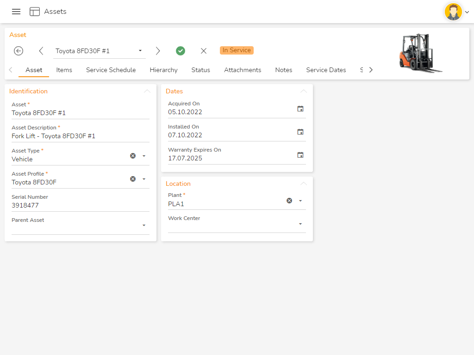Open the Acquired On calendar picker
This screenshot has width=474, height=355.
300,109
